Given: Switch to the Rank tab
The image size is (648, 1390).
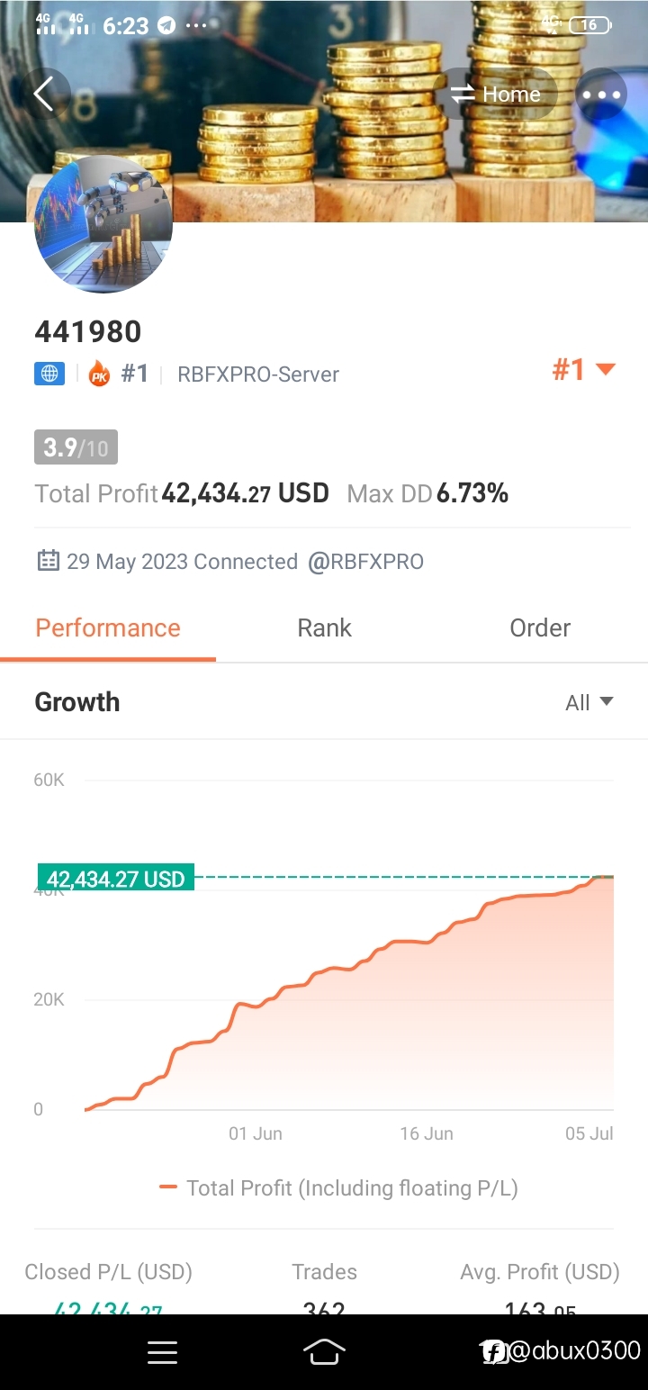Looking at the screenshot, I should click(324, 628).
